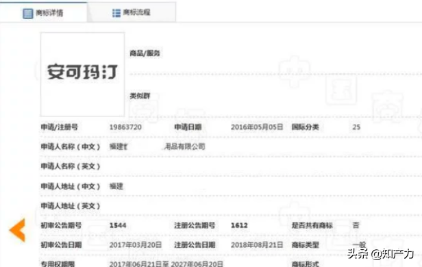The image size is (422, 267).
Task: Open the 安可玛汀 trademark image
Action: [x=82, y=75]
